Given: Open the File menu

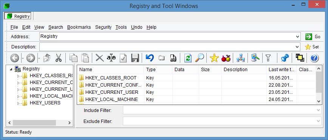Looking at the screenshot, I should point(14,27).
